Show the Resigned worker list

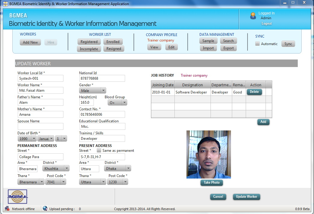coord(114,49)
